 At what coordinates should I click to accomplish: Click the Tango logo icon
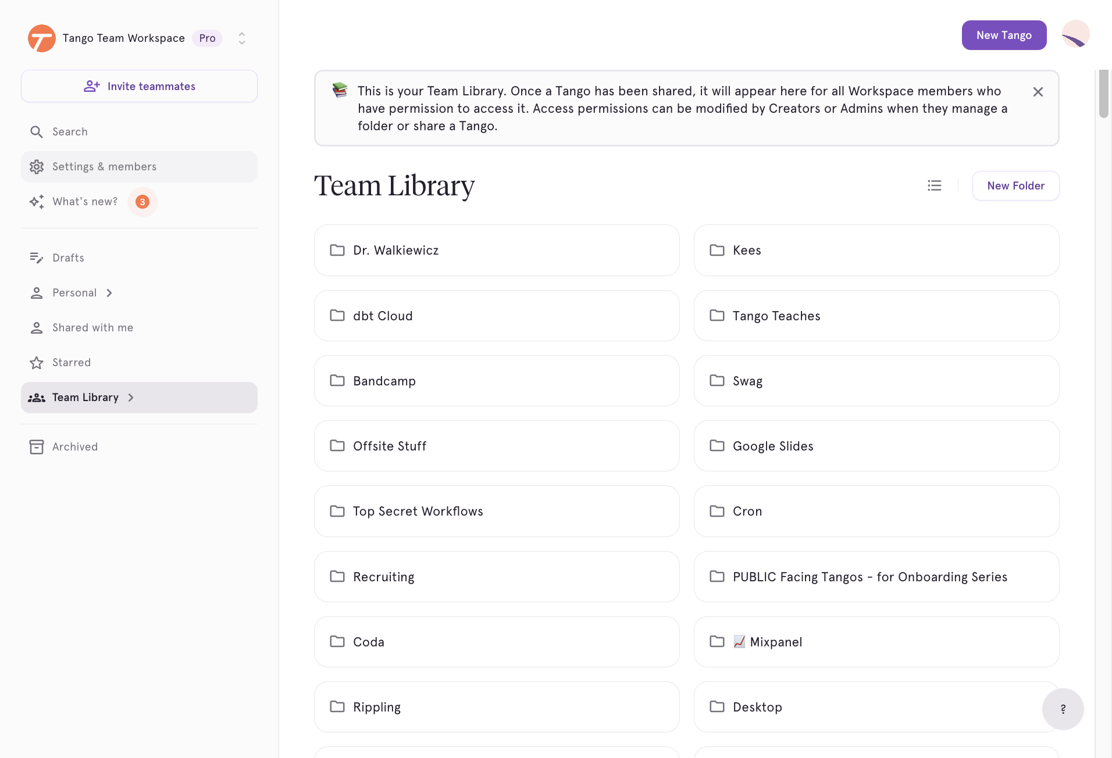[x=42, y=38]
